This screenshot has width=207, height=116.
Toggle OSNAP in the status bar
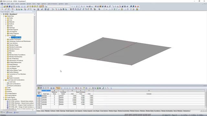[140, 115]
